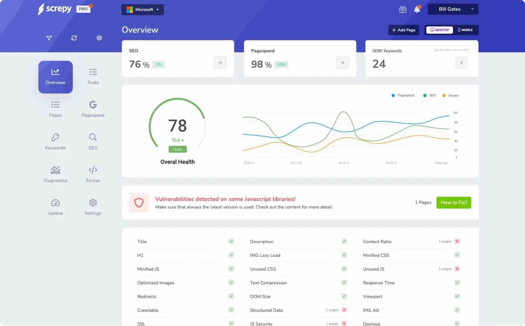
Task: Click the SEO card arrow link
Action: pyautogui.click(x=220, y=63)
